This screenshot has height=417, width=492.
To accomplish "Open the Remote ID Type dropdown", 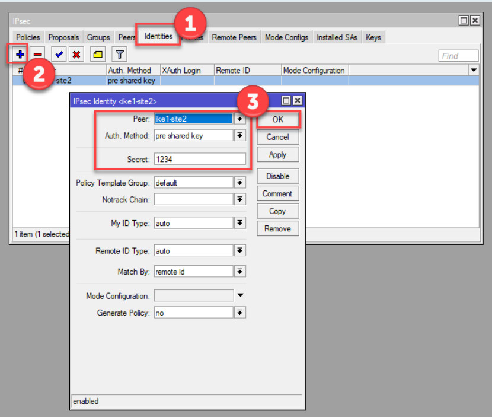I will click(239, 250).
